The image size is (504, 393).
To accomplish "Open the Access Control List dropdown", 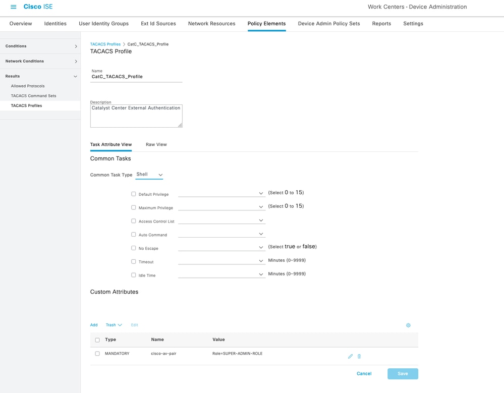I will tap(221, 220).
